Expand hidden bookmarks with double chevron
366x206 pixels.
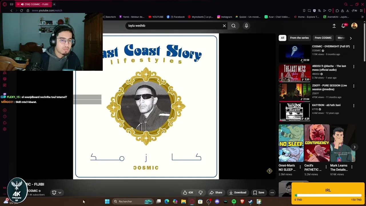362,17
